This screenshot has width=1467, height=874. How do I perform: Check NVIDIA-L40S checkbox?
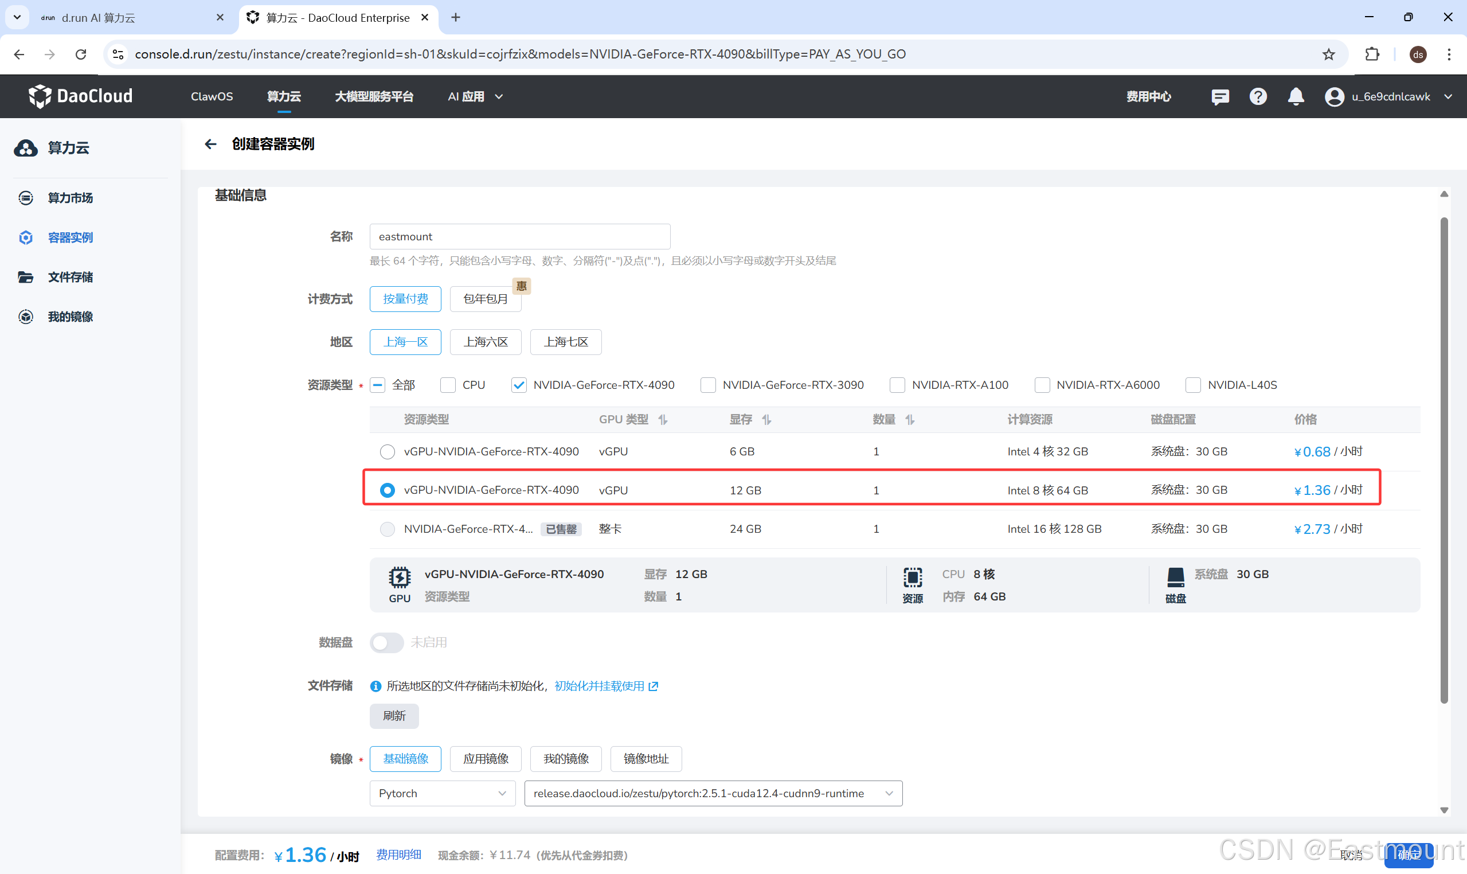(x=1193, y=385)
